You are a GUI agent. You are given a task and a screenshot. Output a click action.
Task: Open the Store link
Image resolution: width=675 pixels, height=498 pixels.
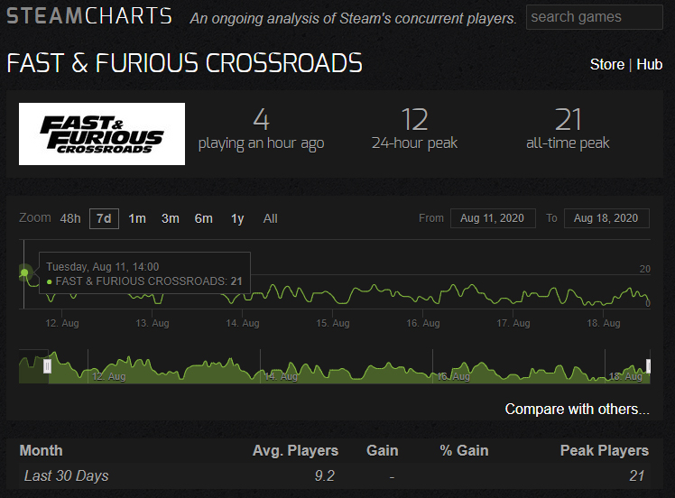pos(606,65)
